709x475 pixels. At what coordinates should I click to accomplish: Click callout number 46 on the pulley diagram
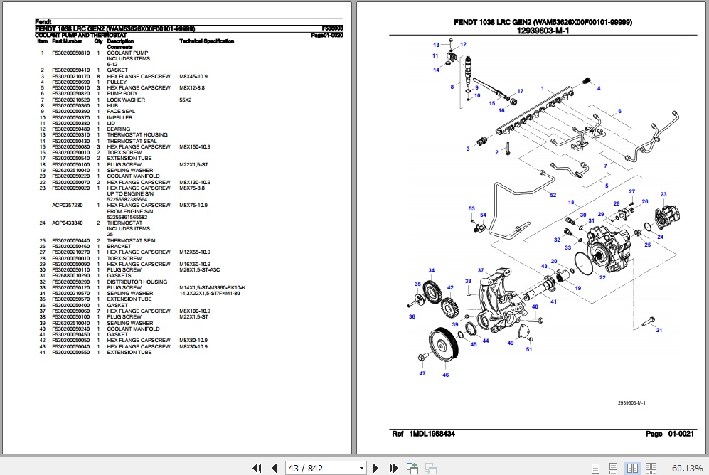(445, 375)
